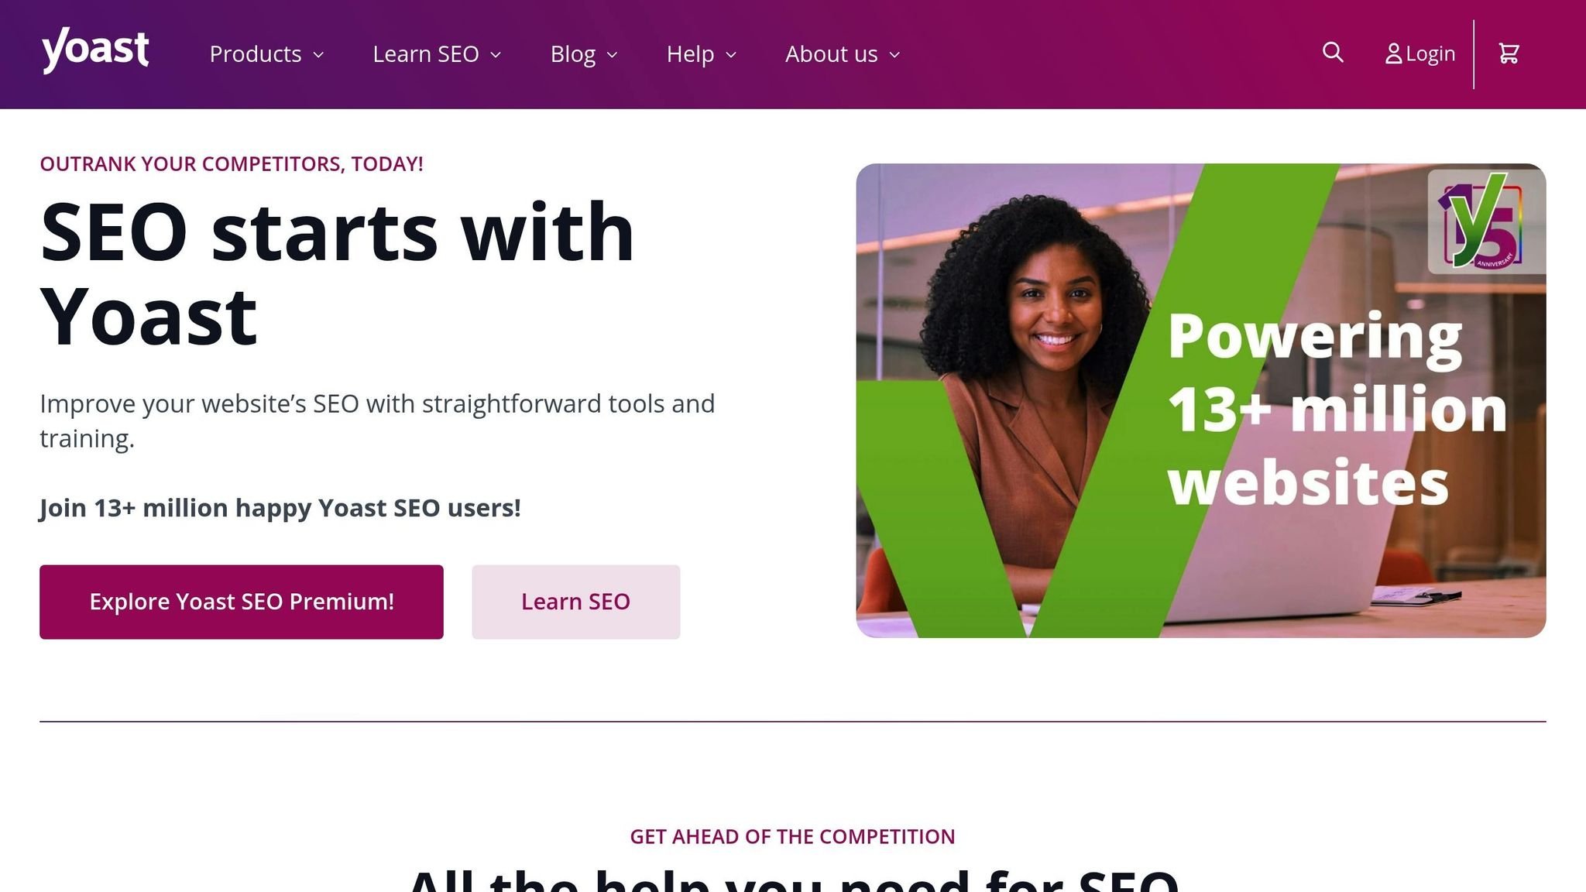Open the About us menu

coord(831,54)
